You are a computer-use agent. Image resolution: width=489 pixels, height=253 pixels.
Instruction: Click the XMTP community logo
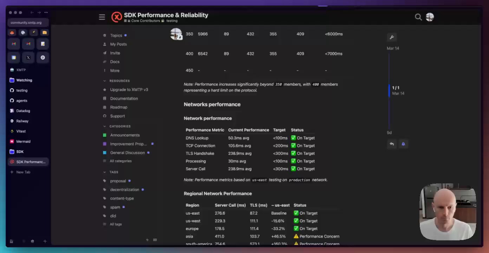coord(117,17)
